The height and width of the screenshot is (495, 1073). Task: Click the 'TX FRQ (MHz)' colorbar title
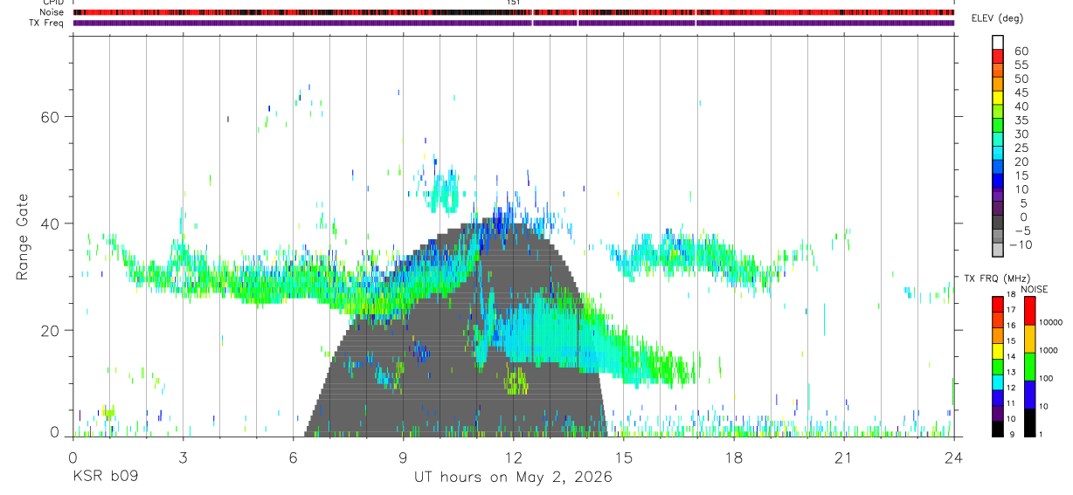pyautogui.click(x=995, y=278)
